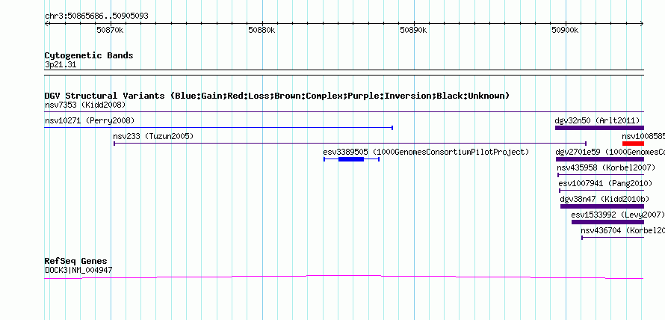Screen dimensions: 665x320
Task: Open variant nsv7353 (Kidd2008) label
Action: pyautogui.click(x=85, y=105)
